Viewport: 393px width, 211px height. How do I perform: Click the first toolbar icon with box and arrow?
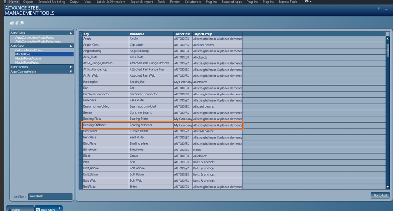point(12,23)
